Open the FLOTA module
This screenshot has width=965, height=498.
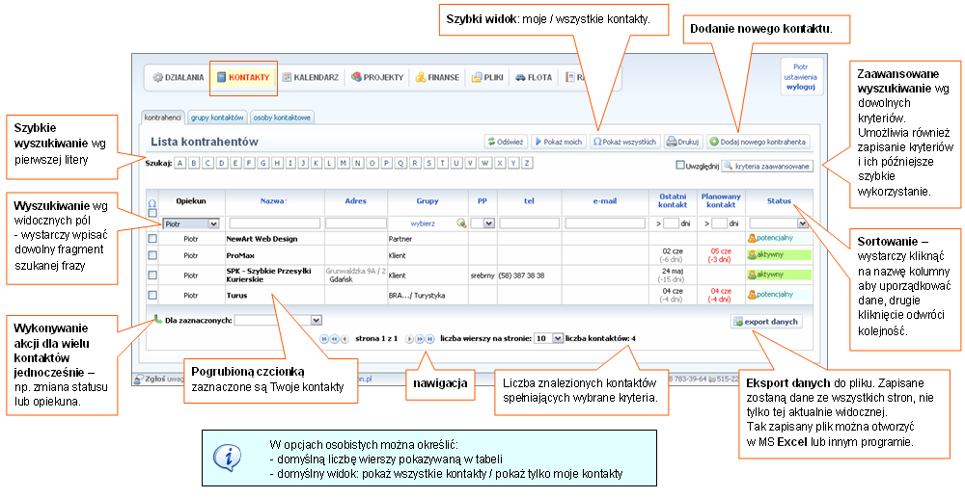point(534,77)
